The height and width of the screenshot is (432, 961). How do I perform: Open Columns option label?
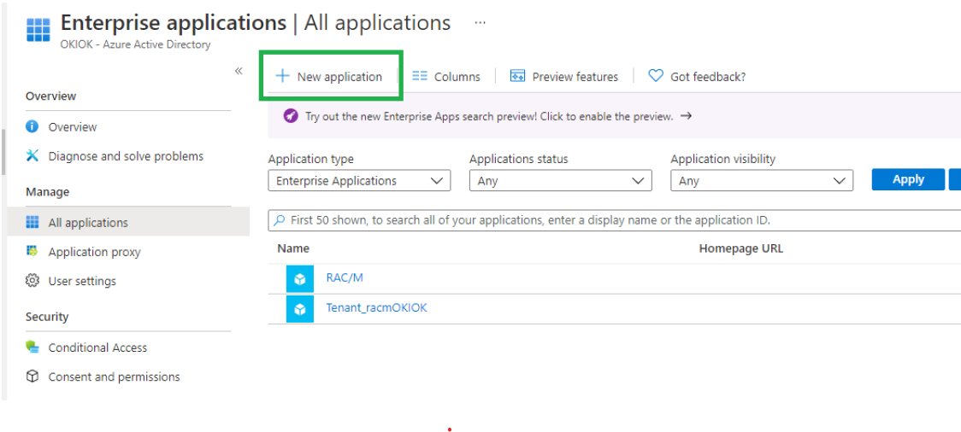click(457, 77)
